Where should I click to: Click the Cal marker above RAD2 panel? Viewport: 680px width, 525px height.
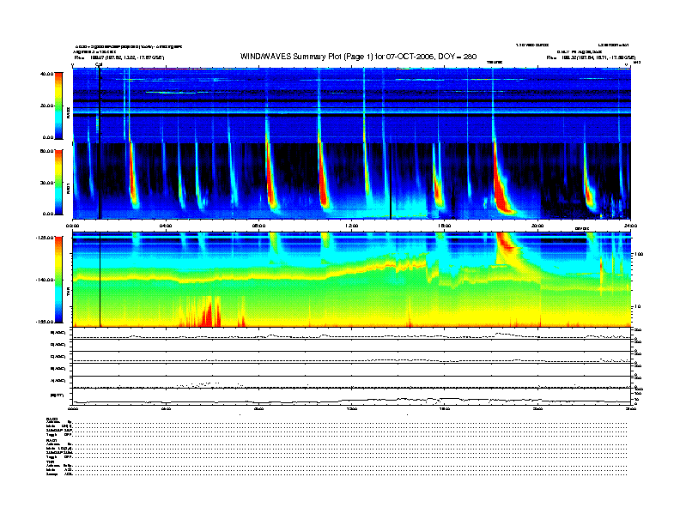point(99,65)
